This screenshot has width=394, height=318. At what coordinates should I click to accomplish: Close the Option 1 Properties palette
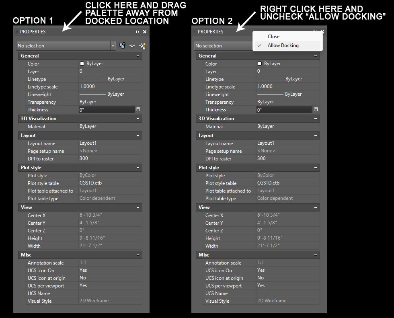coord(145,32)
